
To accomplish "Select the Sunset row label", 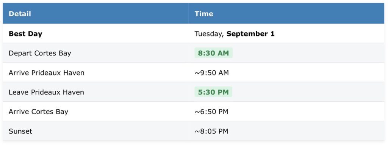I will [20, 131].
